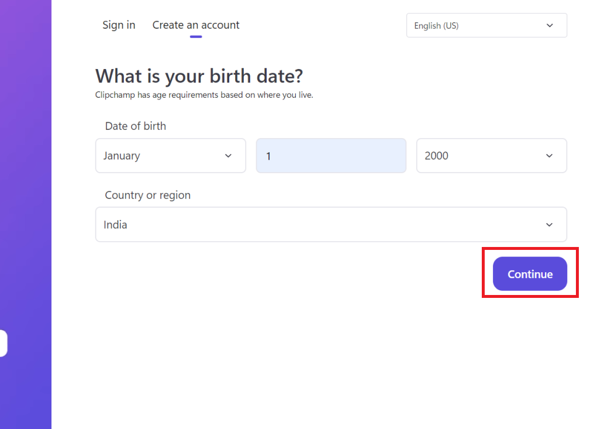Switch to the Sign in tab
Image resolution: width=611 pixels, height=429 pixels.
pos(119,25)
